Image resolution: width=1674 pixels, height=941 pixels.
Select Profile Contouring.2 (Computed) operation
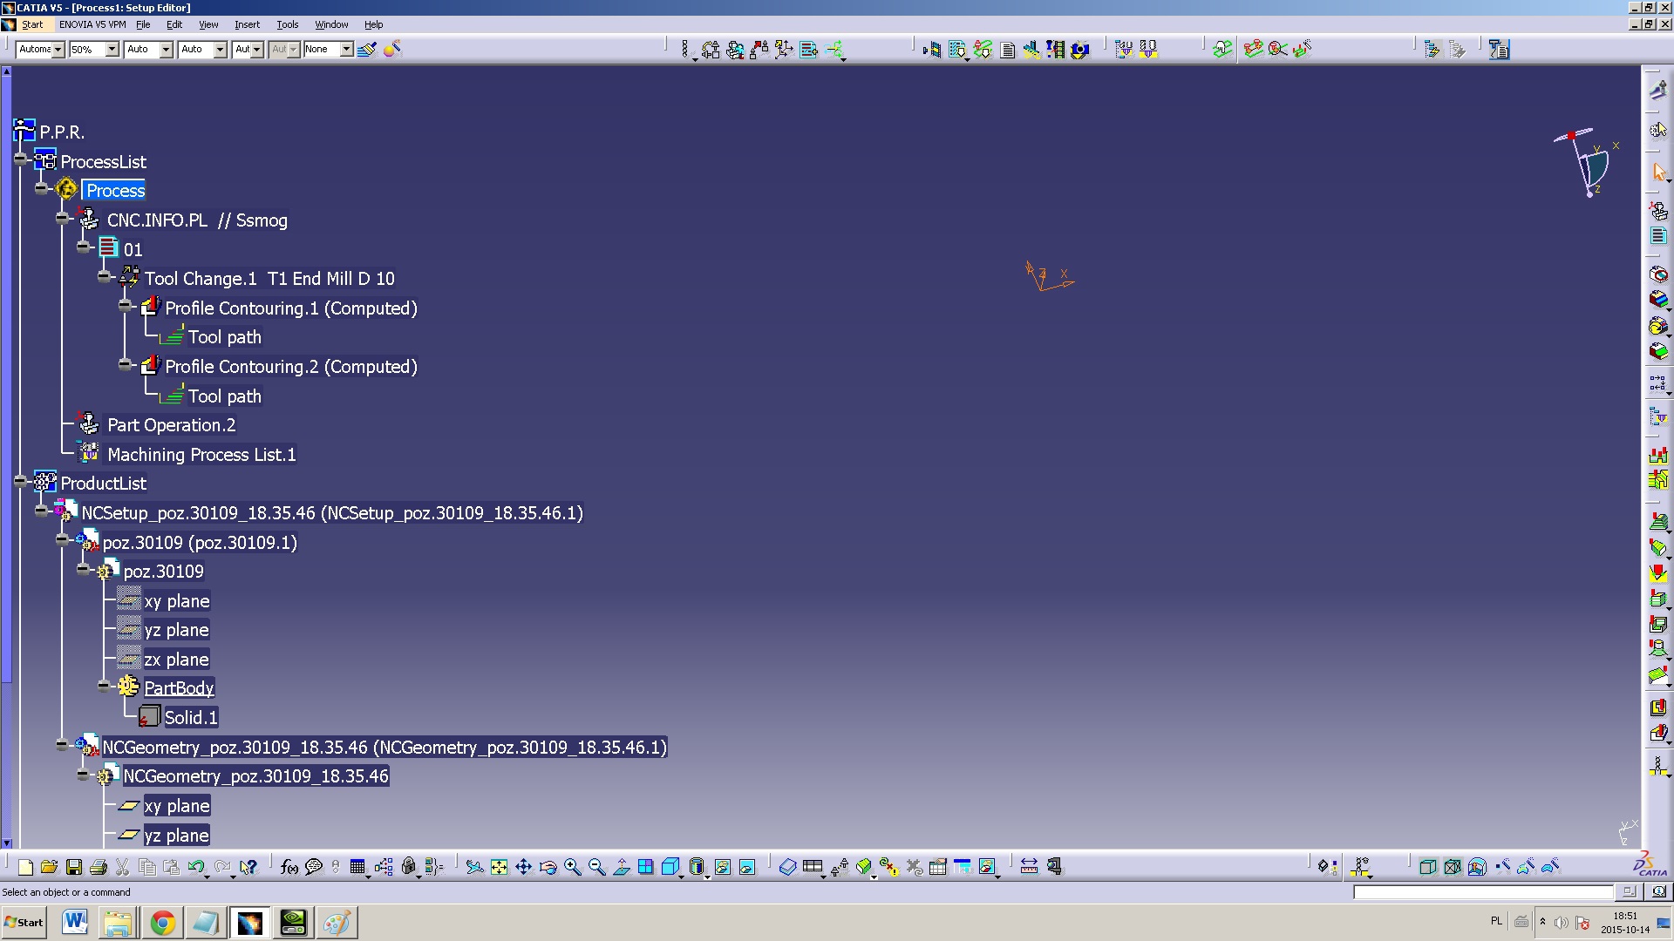point(291,367)
